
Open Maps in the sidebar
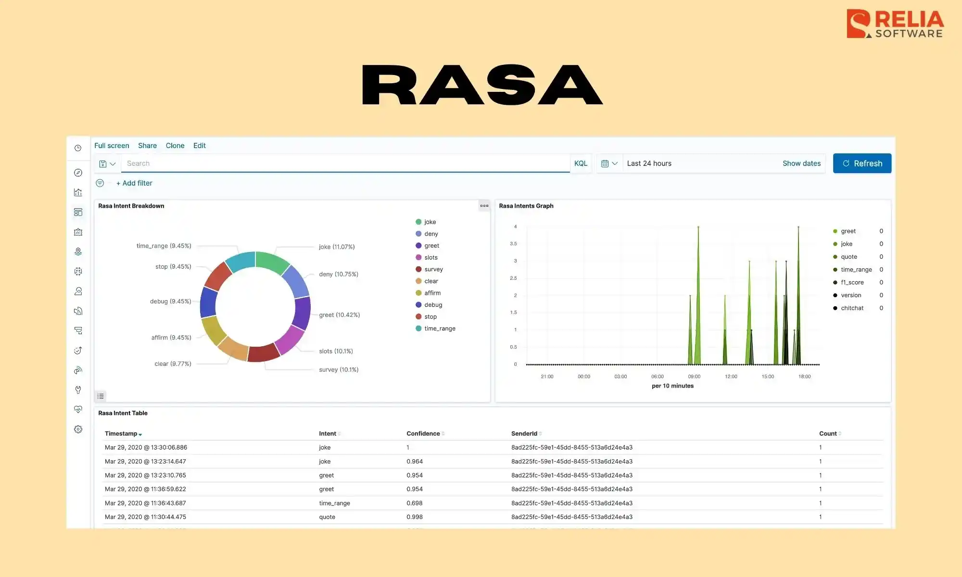coord(78,251)
